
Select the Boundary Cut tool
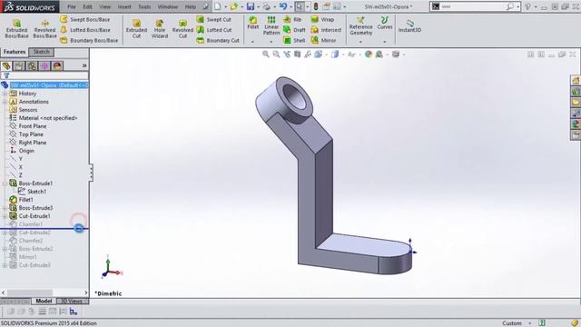click(218, 40)
